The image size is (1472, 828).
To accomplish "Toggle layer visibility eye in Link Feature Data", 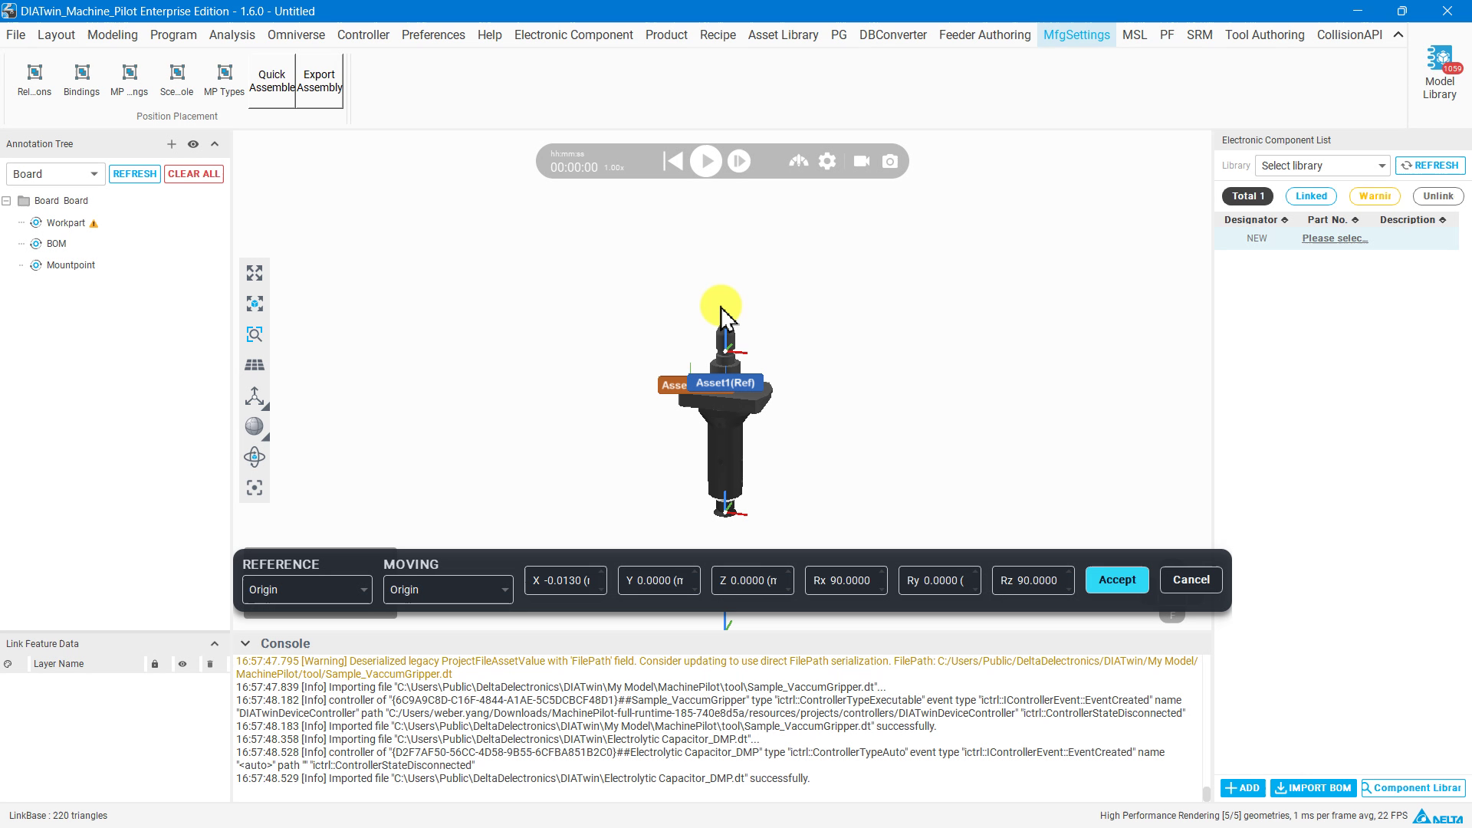I will pos(182,664).
